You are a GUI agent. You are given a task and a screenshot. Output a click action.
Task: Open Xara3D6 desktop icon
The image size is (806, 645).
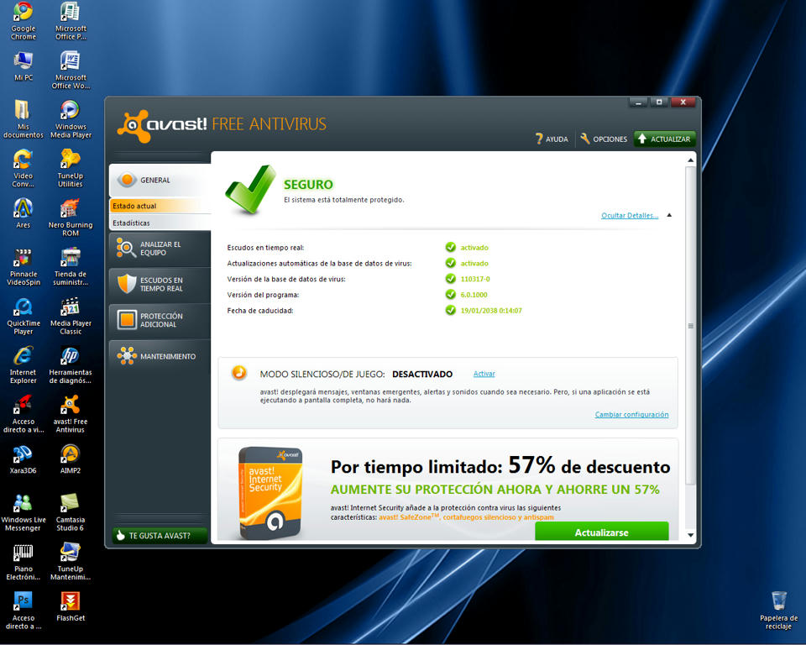(x=24, y=459)
